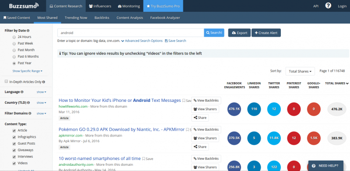350x171 pixels.
Task: Open the API link
Action: [x=315, y=6]
